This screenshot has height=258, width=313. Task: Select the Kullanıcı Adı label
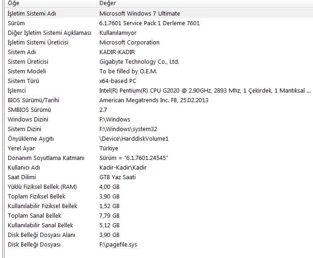coord(24,167)
